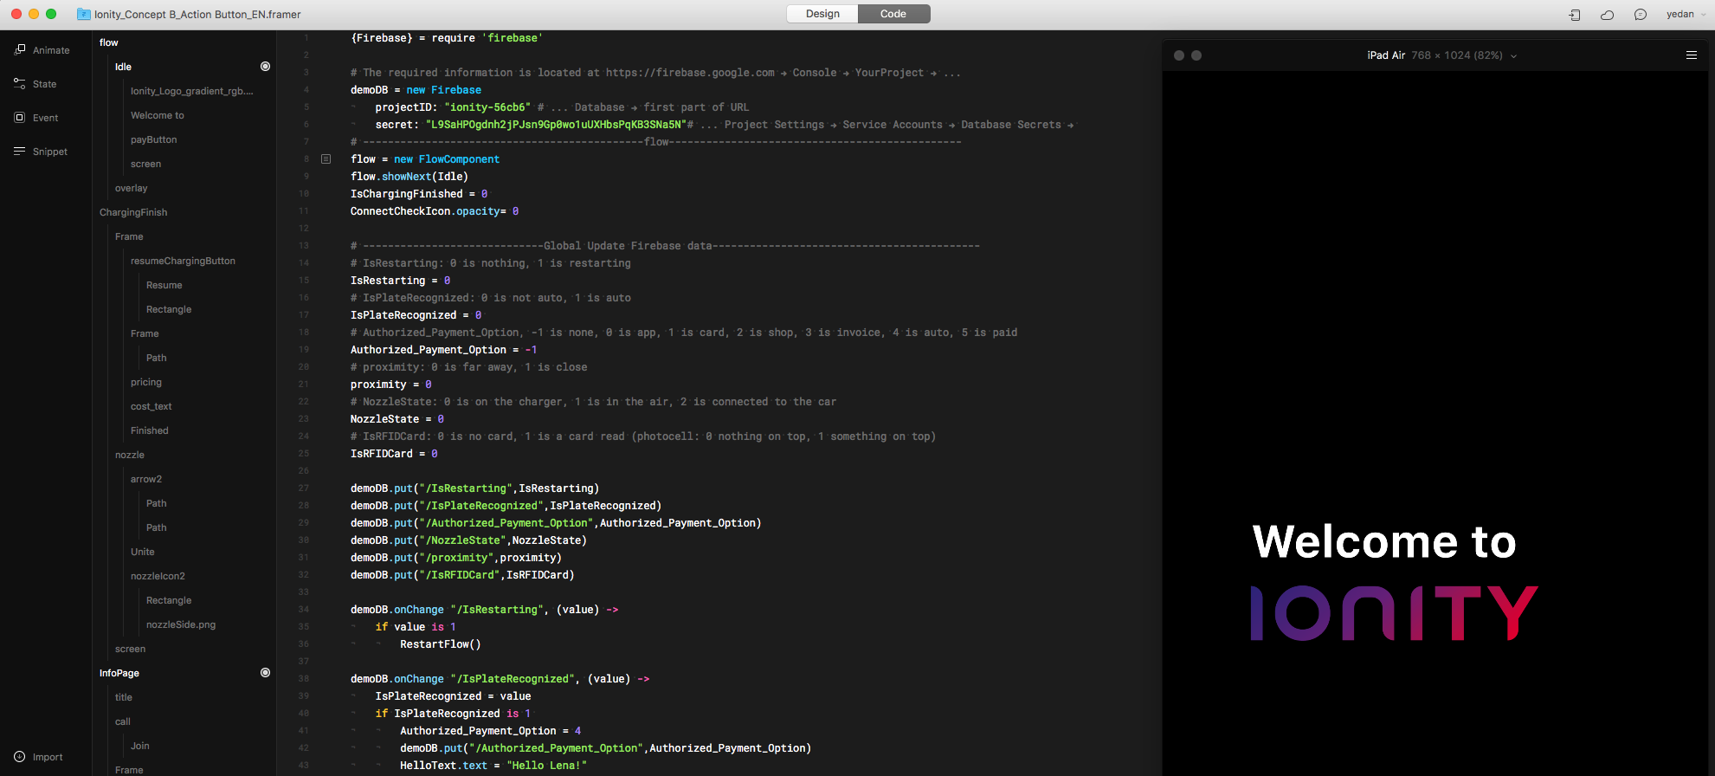
Task: Click the IsChargingFinished = 0 code line
Action: [419, 194]
